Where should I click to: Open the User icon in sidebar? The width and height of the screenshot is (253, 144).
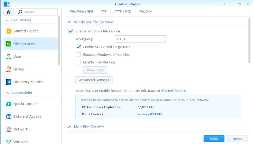pyautogui.click(x=9, y=57)
